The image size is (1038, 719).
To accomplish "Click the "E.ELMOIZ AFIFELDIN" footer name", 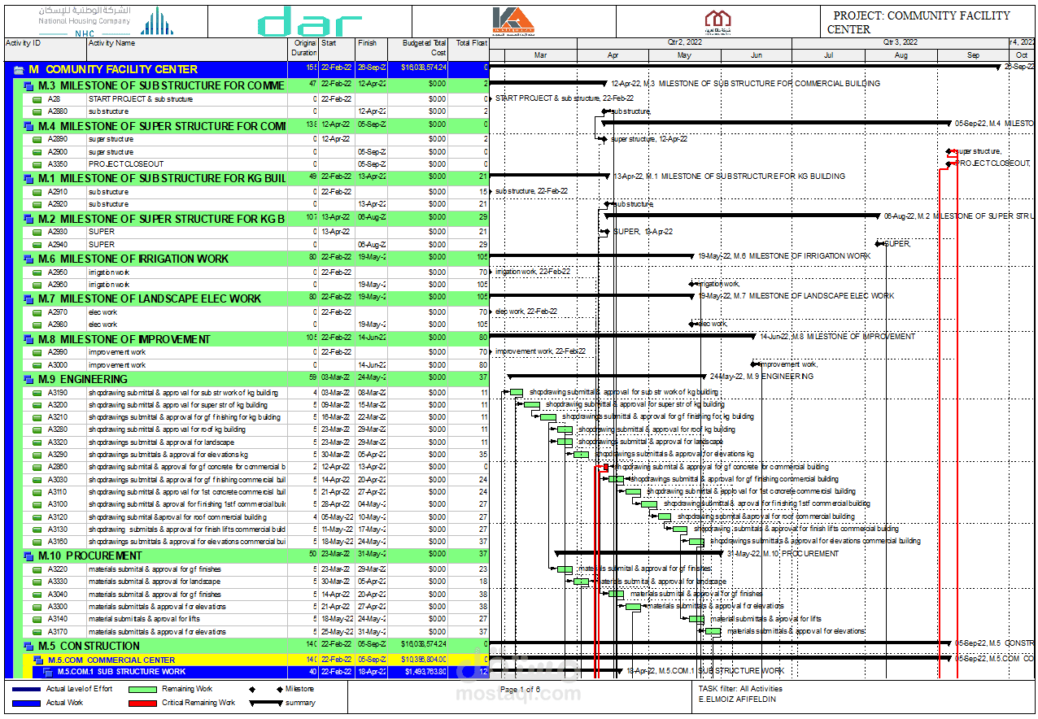I will point(737,699).
